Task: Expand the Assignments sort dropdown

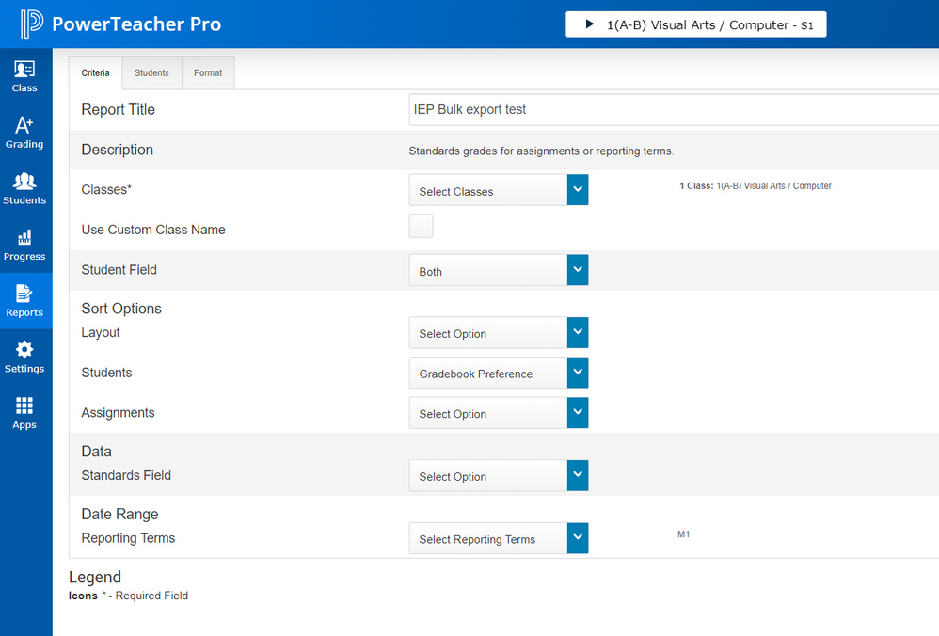Action: coord(498,413)
